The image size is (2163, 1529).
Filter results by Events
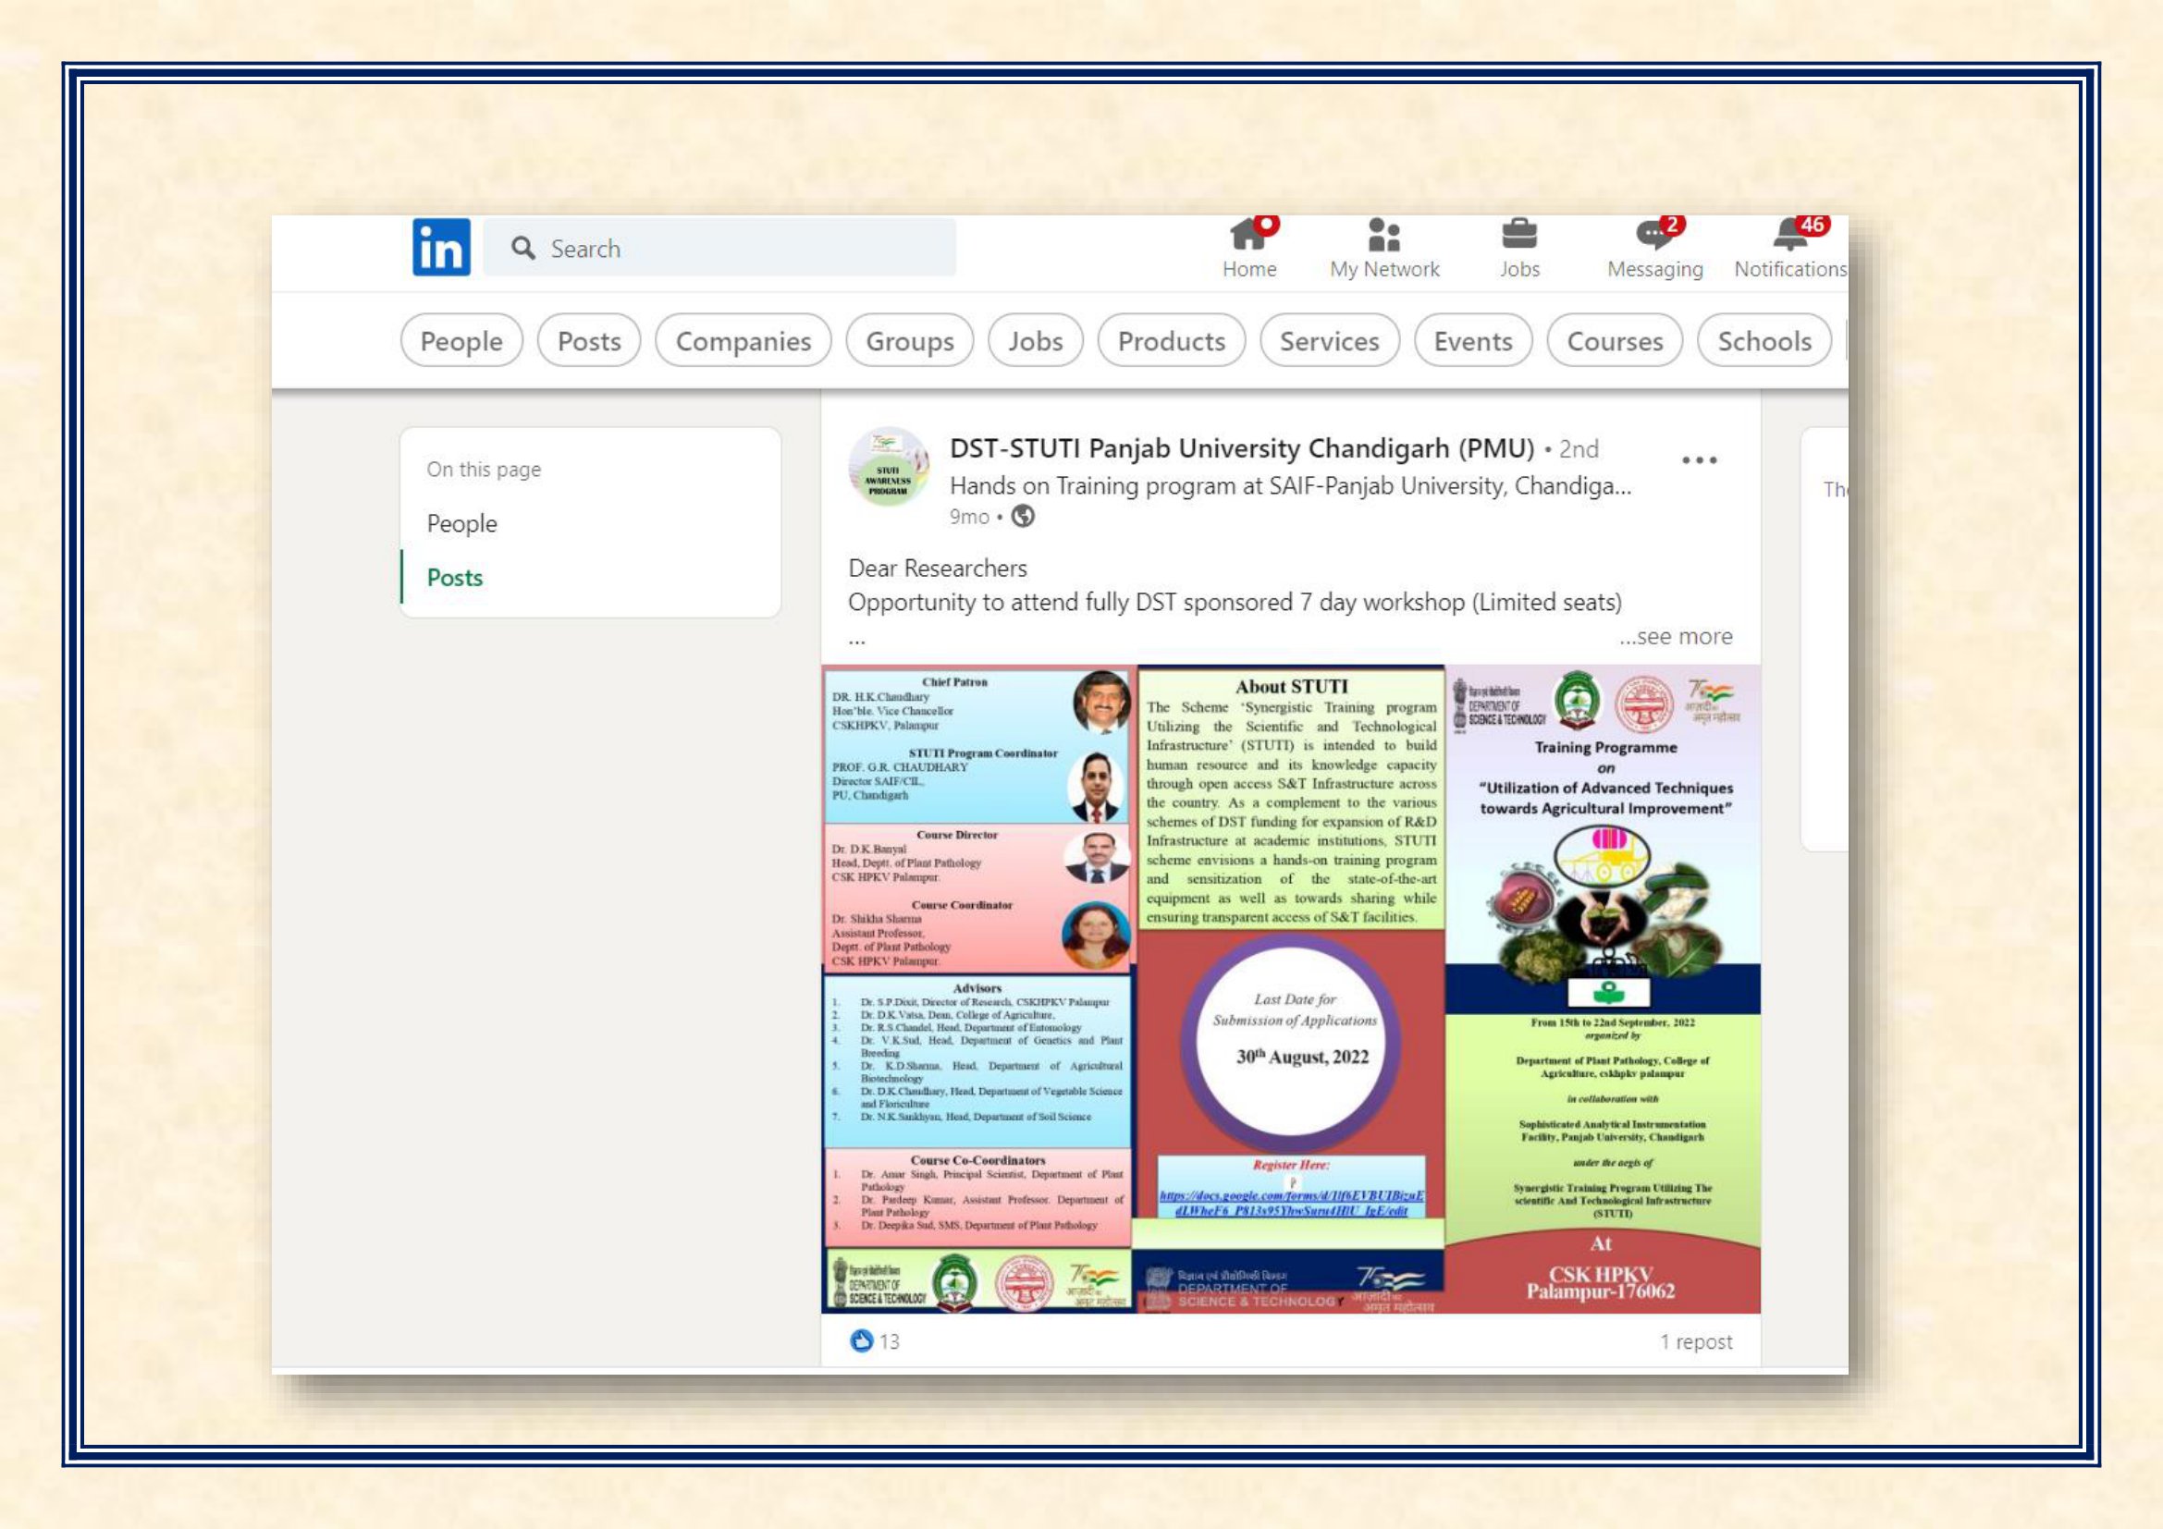click(x=1472, y=341)
